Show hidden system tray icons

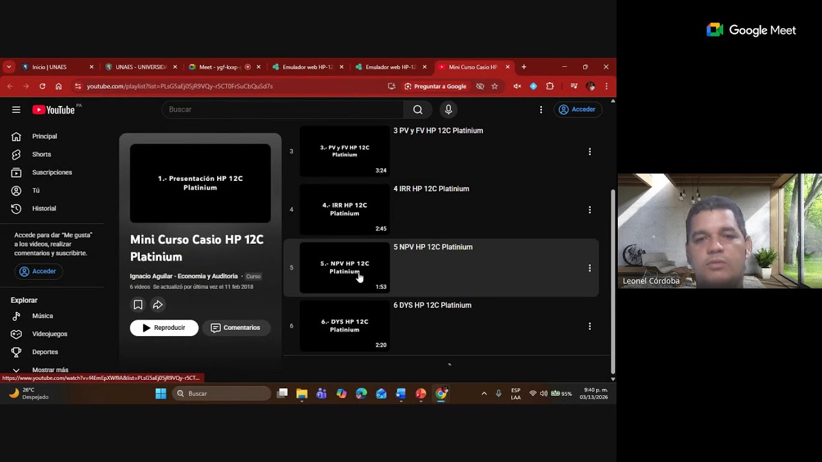tap(484, 393)
